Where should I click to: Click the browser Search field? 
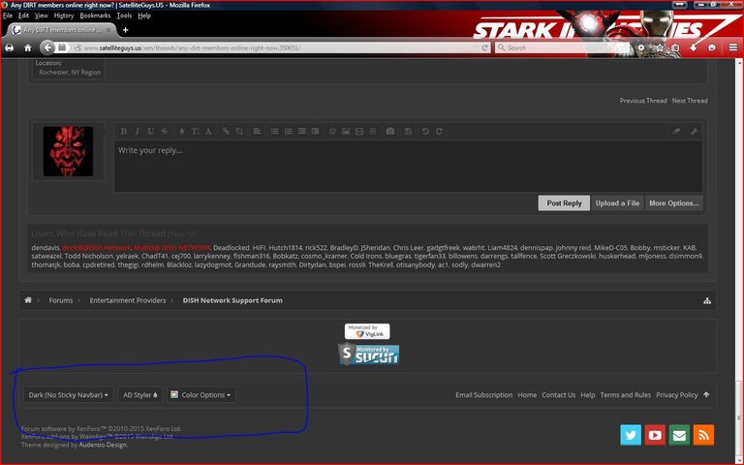point(562,47)
